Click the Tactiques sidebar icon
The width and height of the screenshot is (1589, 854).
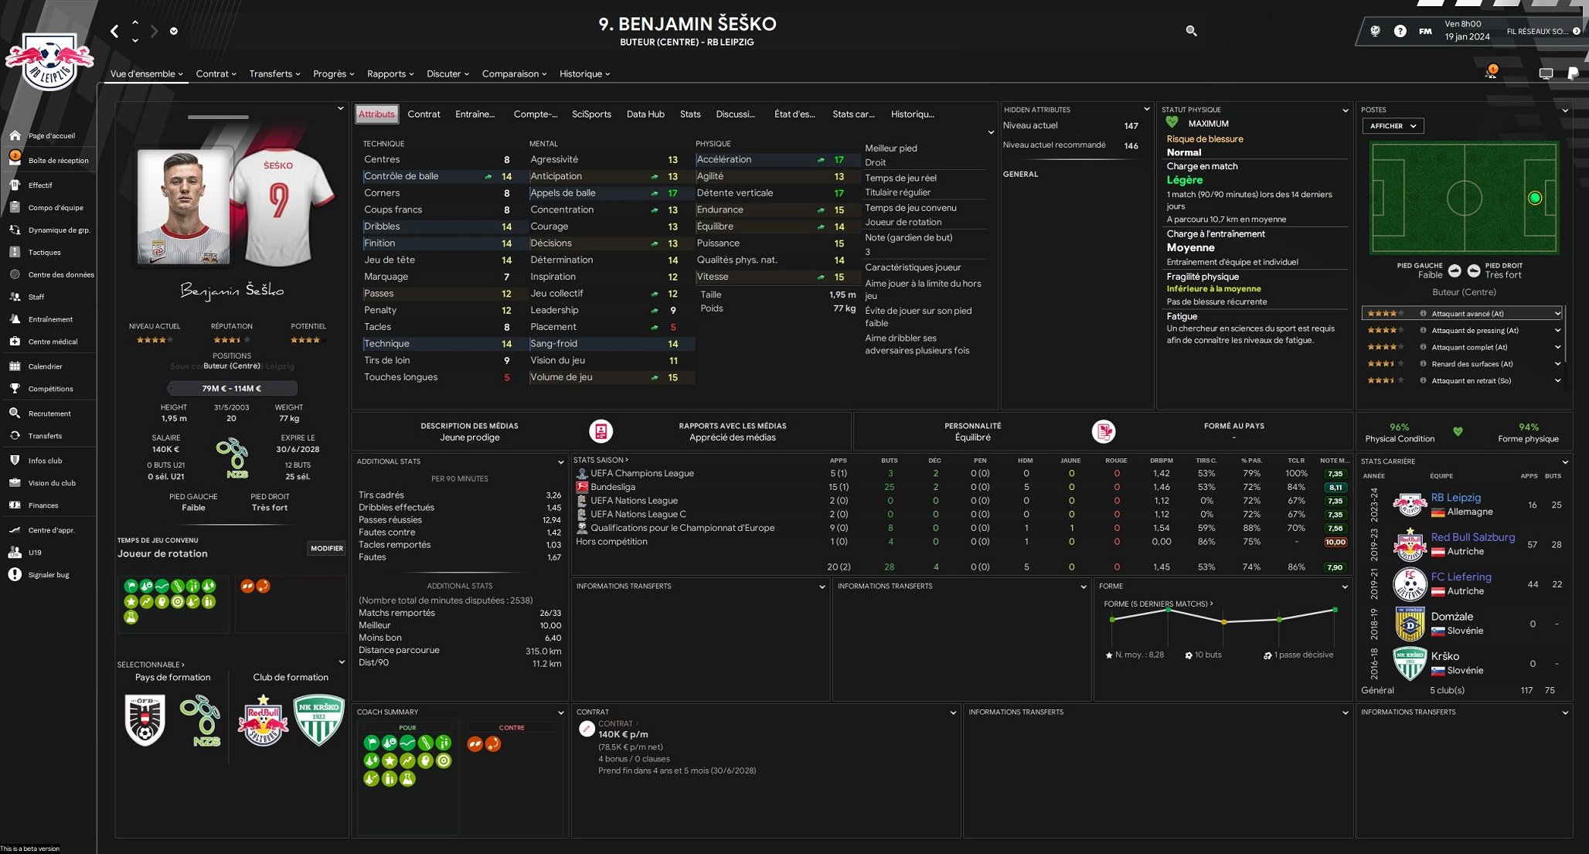15,252
